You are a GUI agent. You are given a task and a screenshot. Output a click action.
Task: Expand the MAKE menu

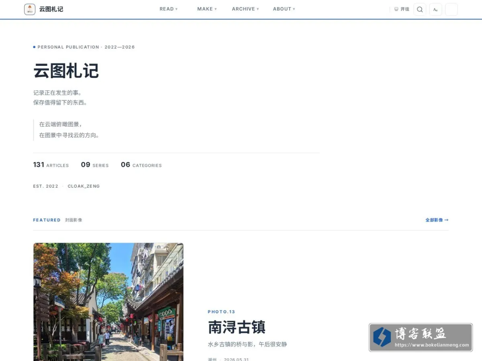(x=207, y=9)
